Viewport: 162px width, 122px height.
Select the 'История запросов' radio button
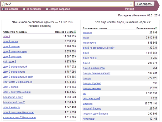click(x=47, y=9)
